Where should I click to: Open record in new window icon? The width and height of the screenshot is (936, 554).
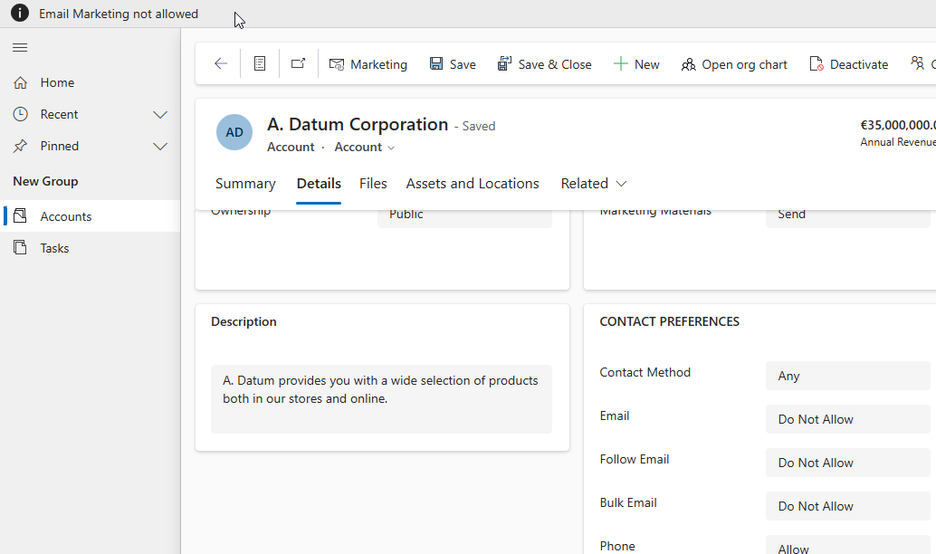coord(298,63)
